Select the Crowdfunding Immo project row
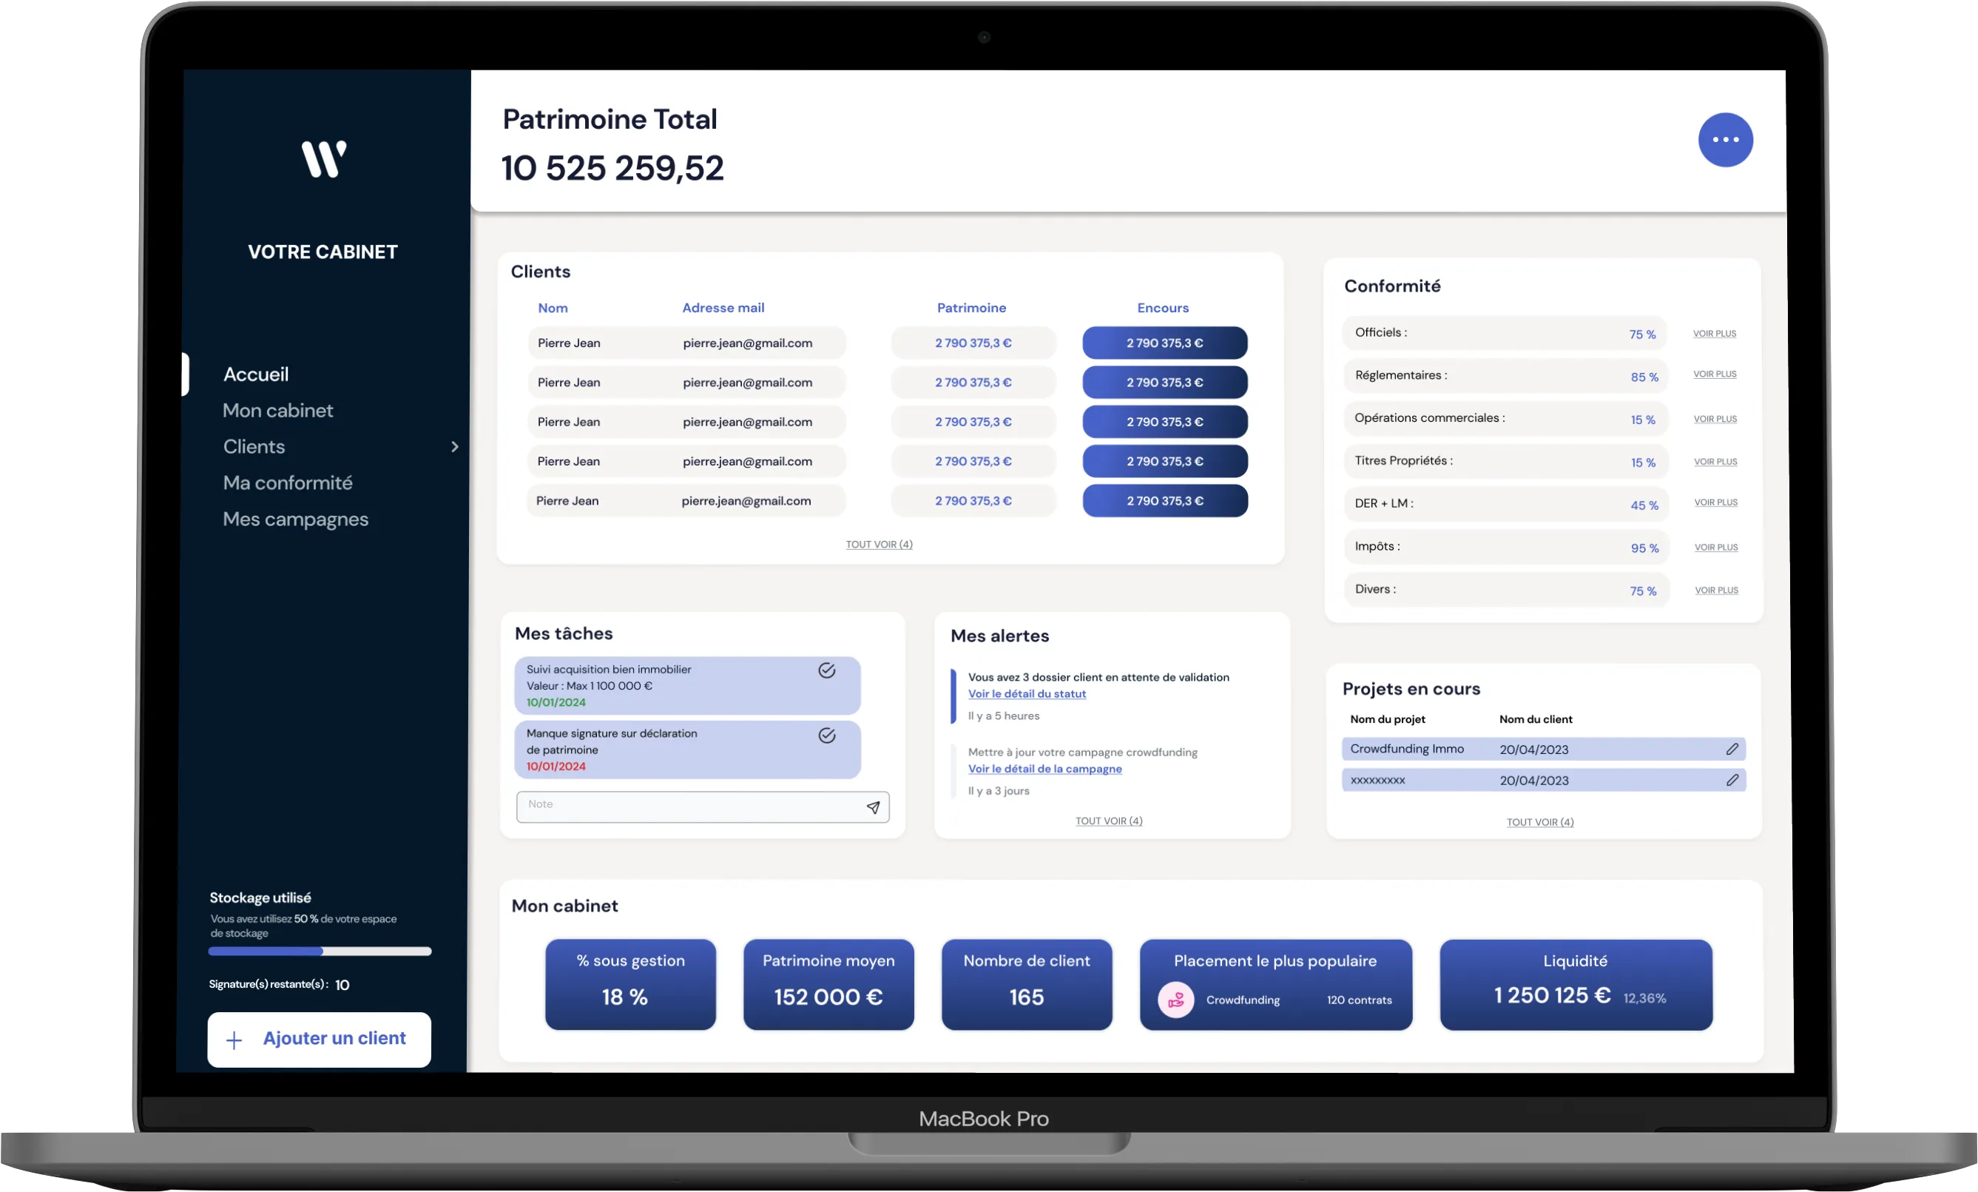 click(x=1544, y=750)
